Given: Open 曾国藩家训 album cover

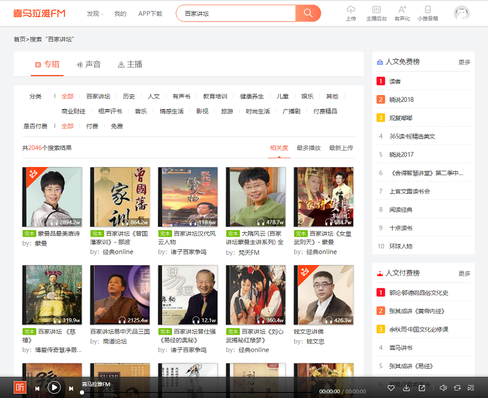Looking at the screenshot, I should pyautogui.click(x=120, y=197).
